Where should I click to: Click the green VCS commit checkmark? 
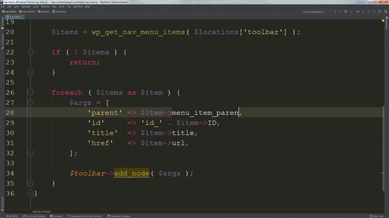(x=369, y=12)
